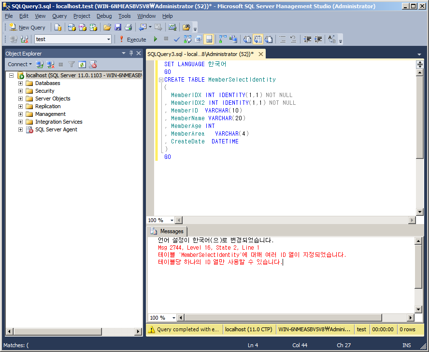The image size is (429, 352).
Task: Click the Activity Monitor icon
Action: 172,28
